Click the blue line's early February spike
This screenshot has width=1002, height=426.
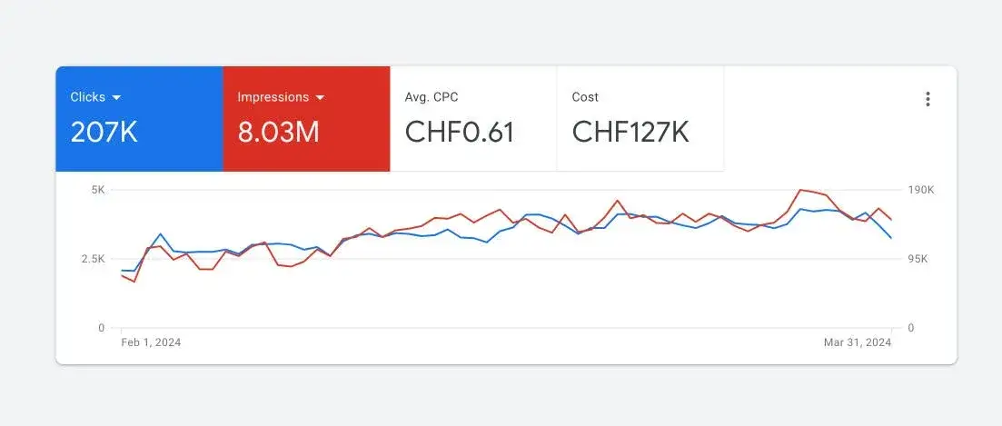tap(161, 233)
